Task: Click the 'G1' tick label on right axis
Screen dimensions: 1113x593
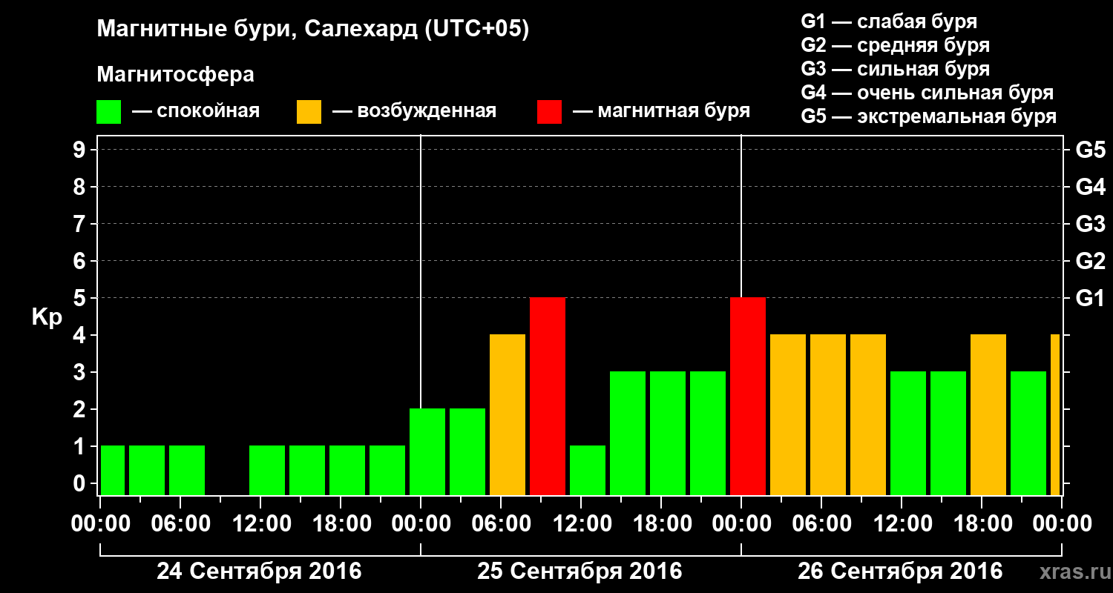Action: pos(1090,298)
